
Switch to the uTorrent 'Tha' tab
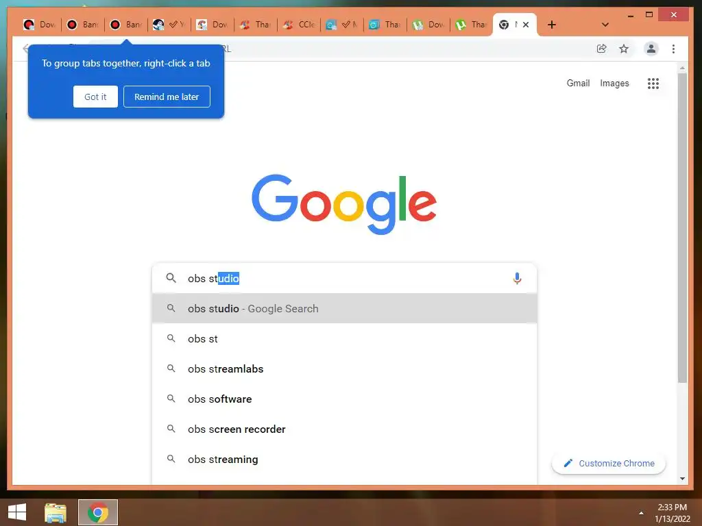[472, 25]
